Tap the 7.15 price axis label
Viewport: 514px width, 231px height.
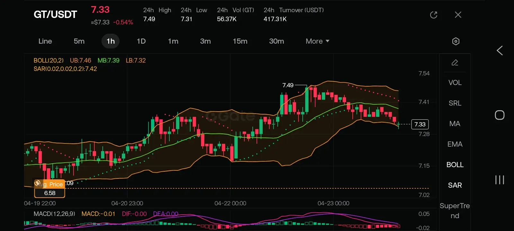(x=424, y=166)
